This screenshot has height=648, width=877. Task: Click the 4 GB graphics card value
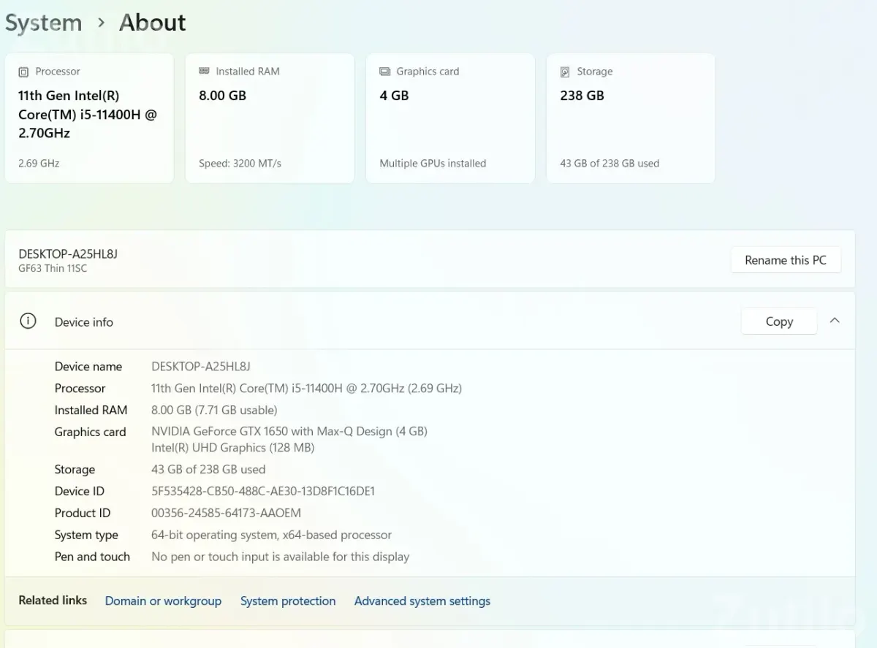tap(394, 96)
